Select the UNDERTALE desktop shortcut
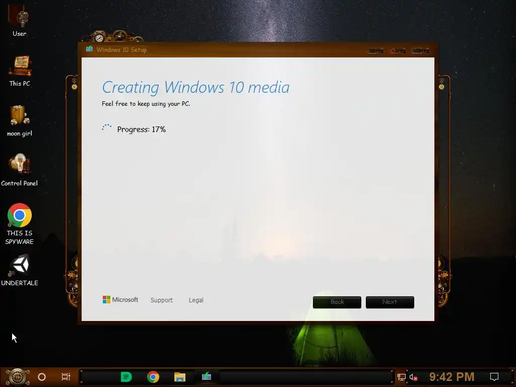The image size is (516, 387). (x=20, y=270)
